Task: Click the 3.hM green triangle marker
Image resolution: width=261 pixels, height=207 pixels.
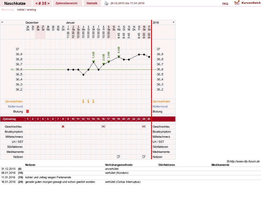Action: click(x=109, y=62)
